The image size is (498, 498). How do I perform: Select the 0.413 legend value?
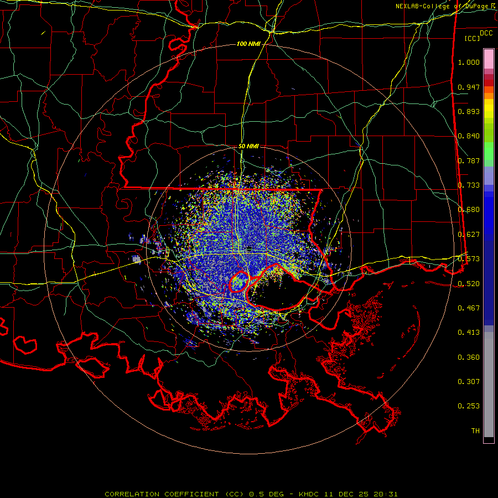click(469, 333)
